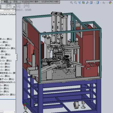
Task: Click the Hide/Show Items icon
Action: [x=97, y=3]
